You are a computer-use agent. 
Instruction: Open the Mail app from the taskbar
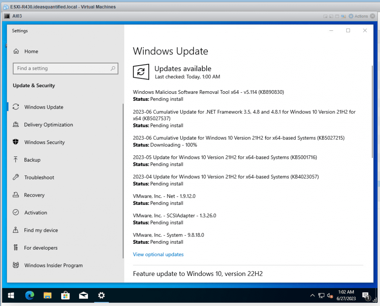pyautogui.click(x=83, y=295)
